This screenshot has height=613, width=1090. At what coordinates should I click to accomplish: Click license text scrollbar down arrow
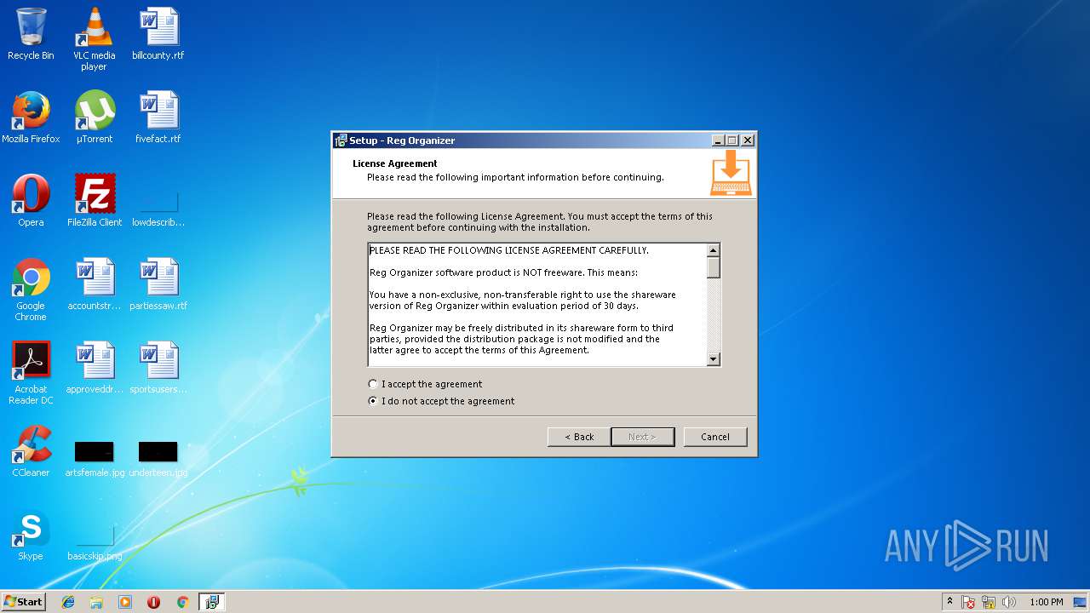tap(714, 360)
